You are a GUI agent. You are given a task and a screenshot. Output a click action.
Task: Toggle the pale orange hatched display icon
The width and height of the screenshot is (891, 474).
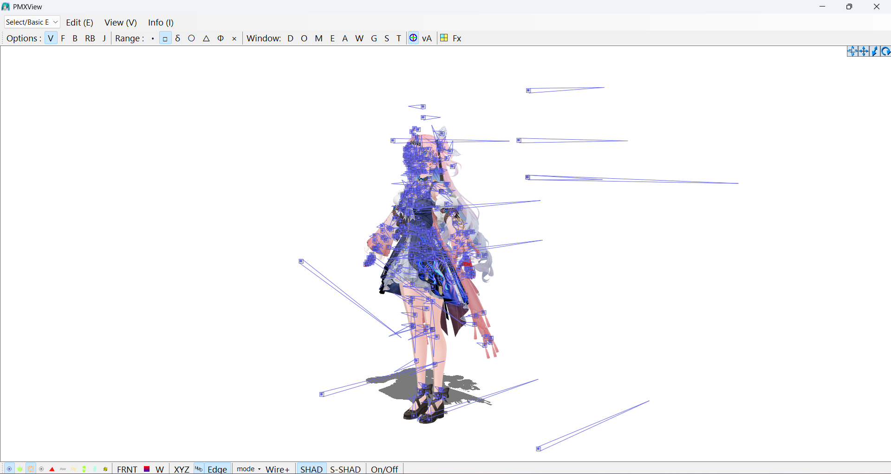pyautogui.click(x=73, y=469)
